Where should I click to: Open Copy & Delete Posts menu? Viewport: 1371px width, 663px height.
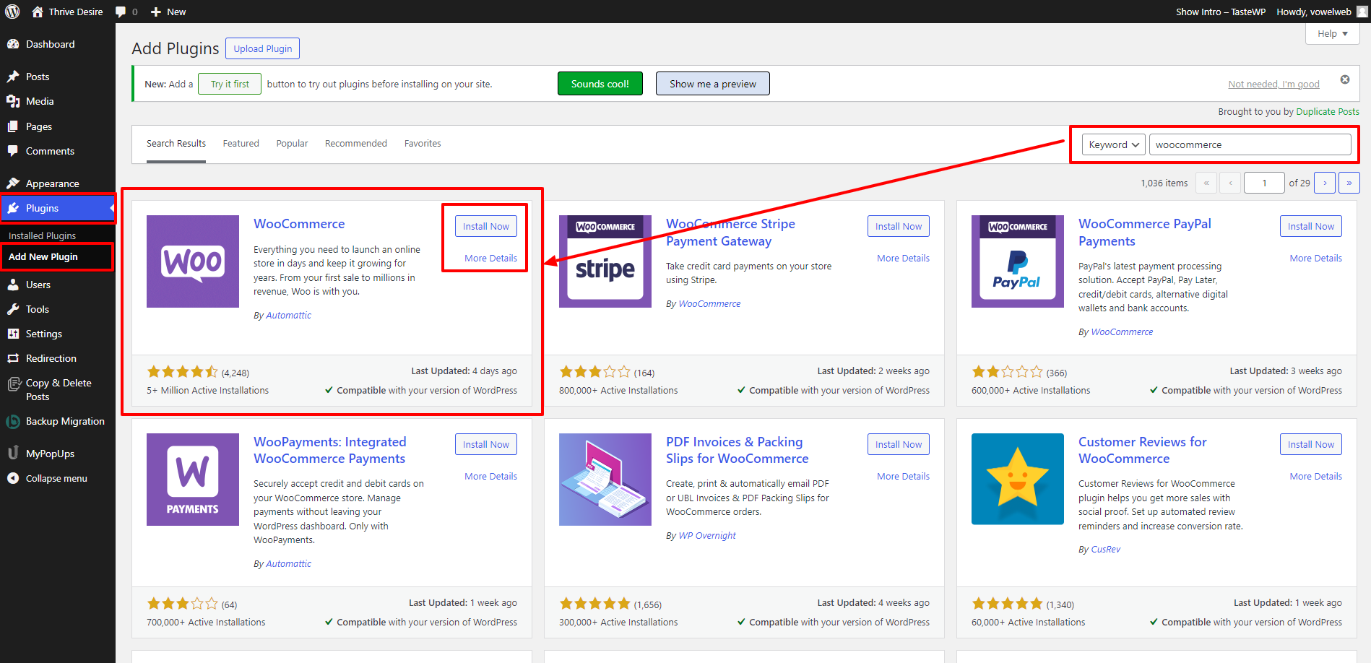click(x=58, y=389)
